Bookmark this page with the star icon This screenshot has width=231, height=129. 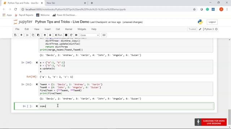coord(194,9)
